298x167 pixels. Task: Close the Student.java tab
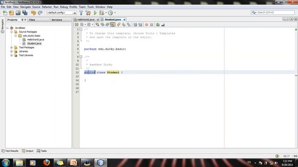click(124, 19)
